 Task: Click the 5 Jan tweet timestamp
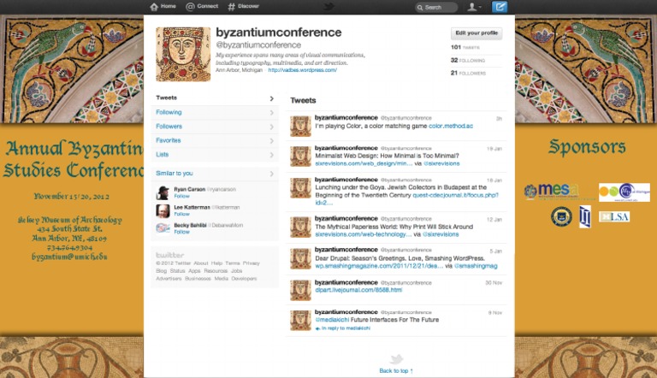coord(495,251)
